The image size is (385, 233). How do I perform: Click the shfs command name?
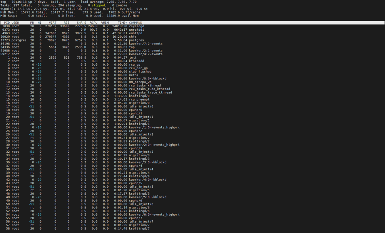(132, 37)
